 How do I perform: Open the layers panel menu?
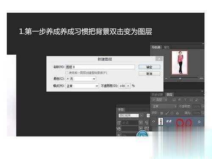[x=202, y=91]
